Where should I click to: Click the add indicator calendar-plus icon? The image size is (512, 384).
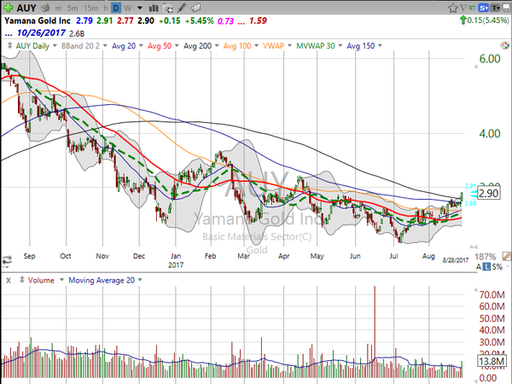[x=168, y=8]
